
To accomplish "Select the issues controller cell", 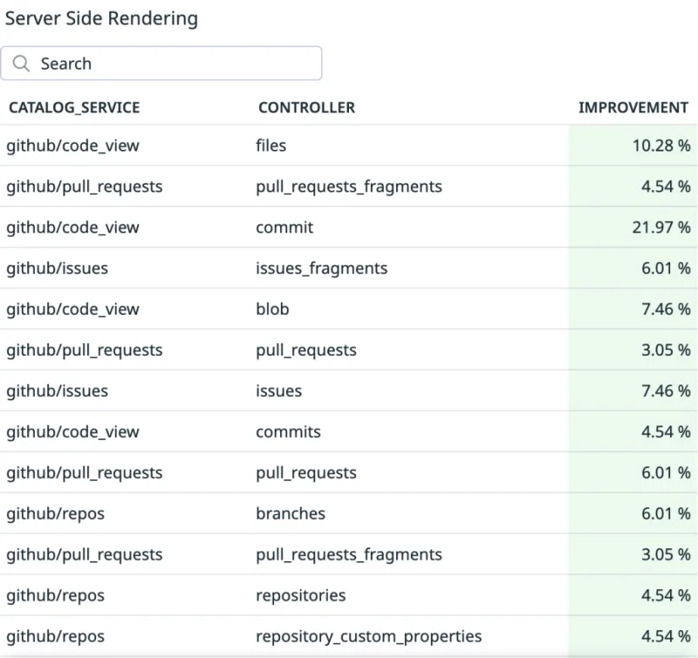I will coord(278,390).
